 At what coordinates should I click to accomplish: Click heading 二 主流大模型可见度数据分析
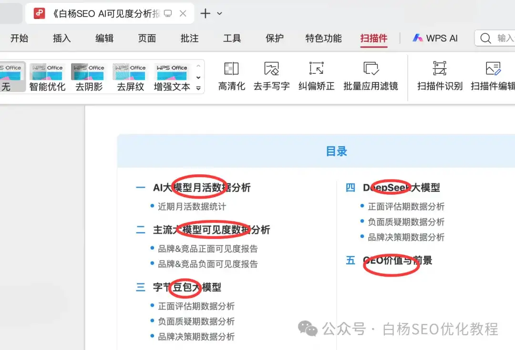pos(203,230)
